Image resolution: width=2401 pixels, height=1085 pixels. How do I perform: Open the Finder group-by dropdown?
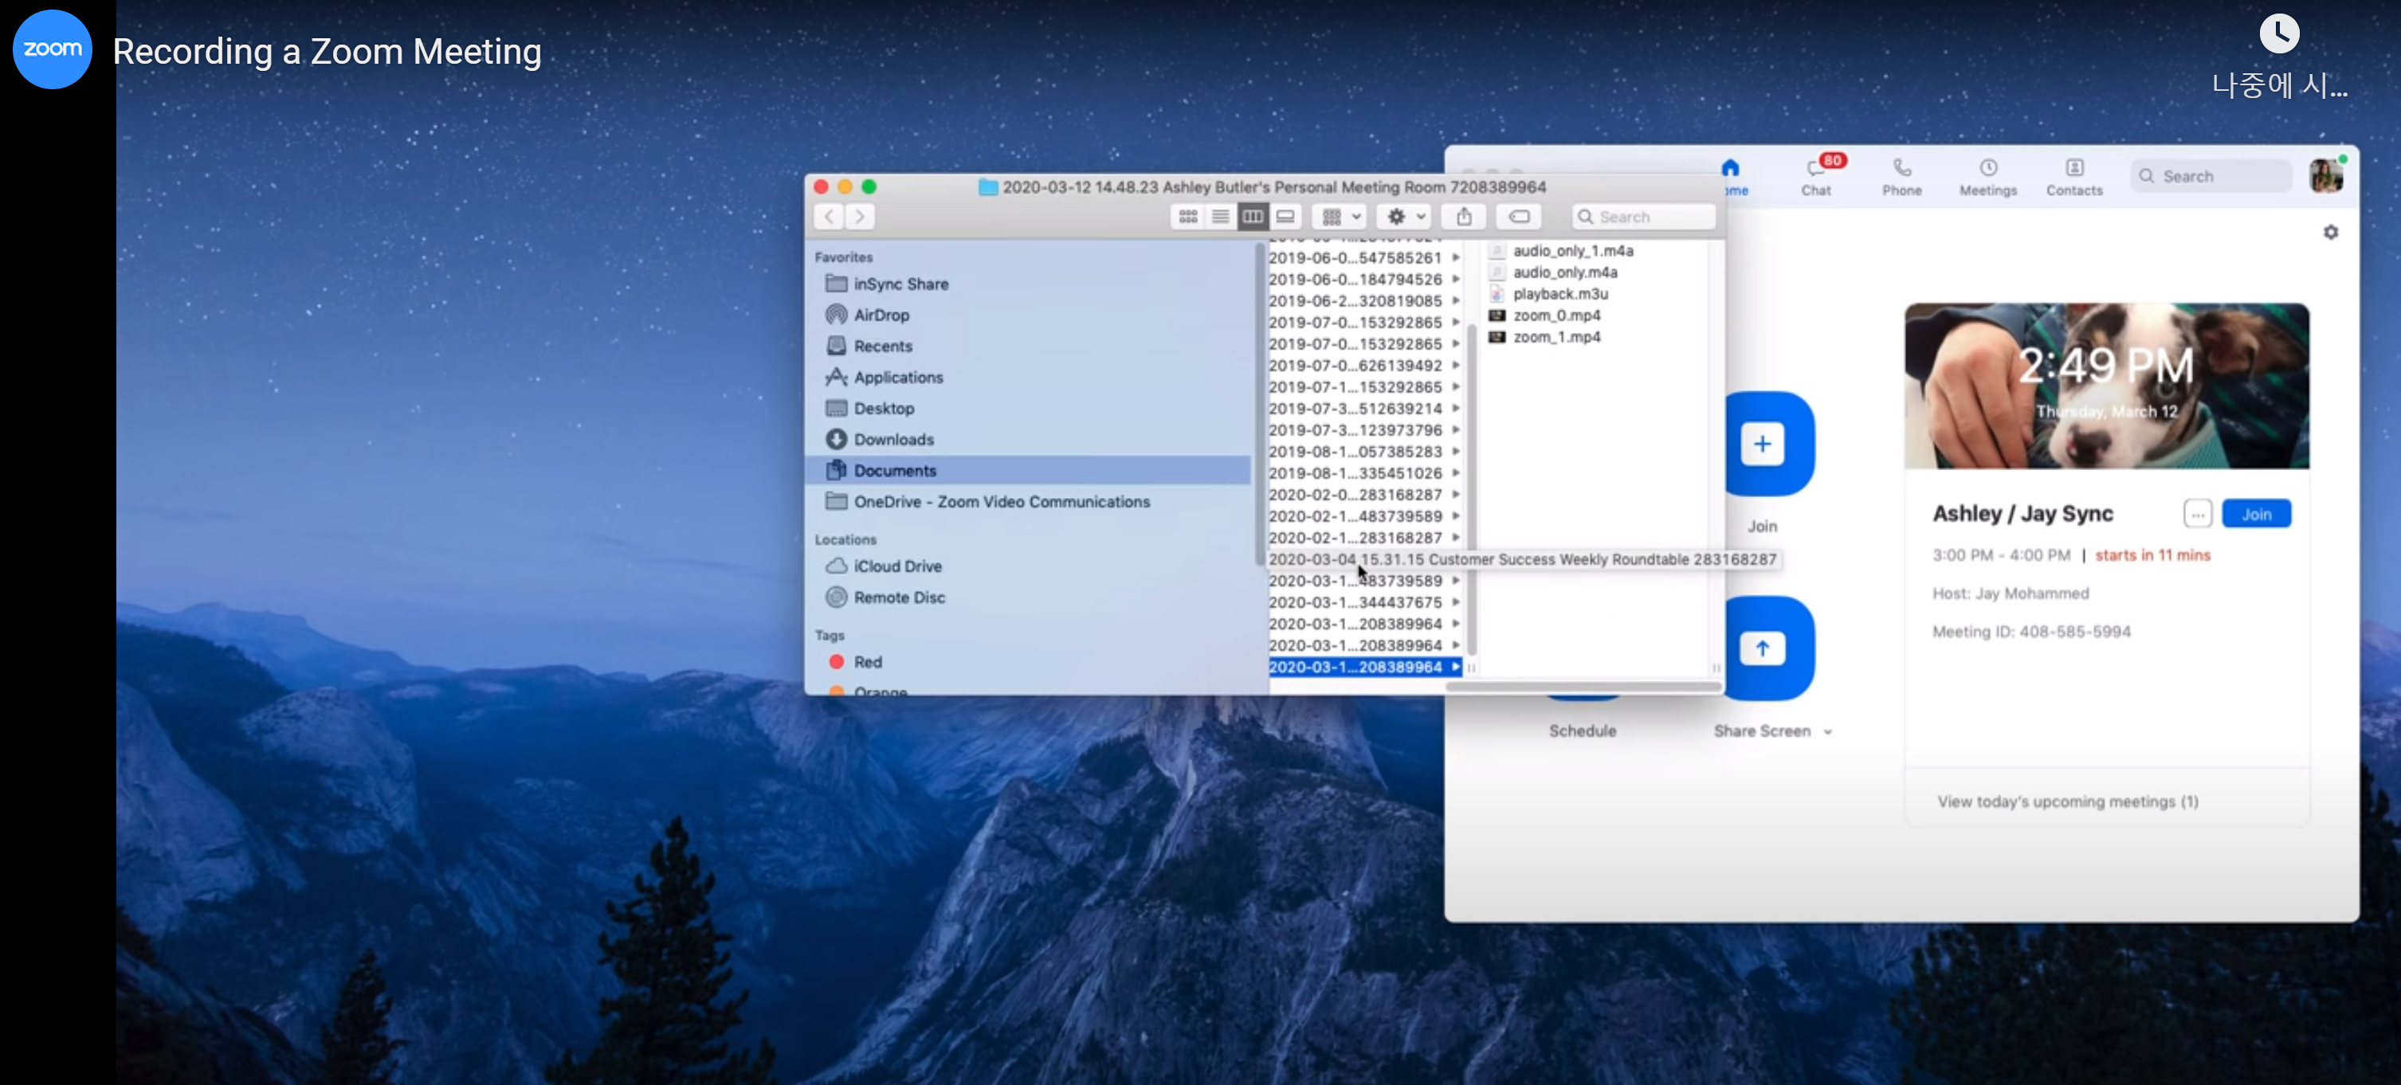coord(1340,216)
